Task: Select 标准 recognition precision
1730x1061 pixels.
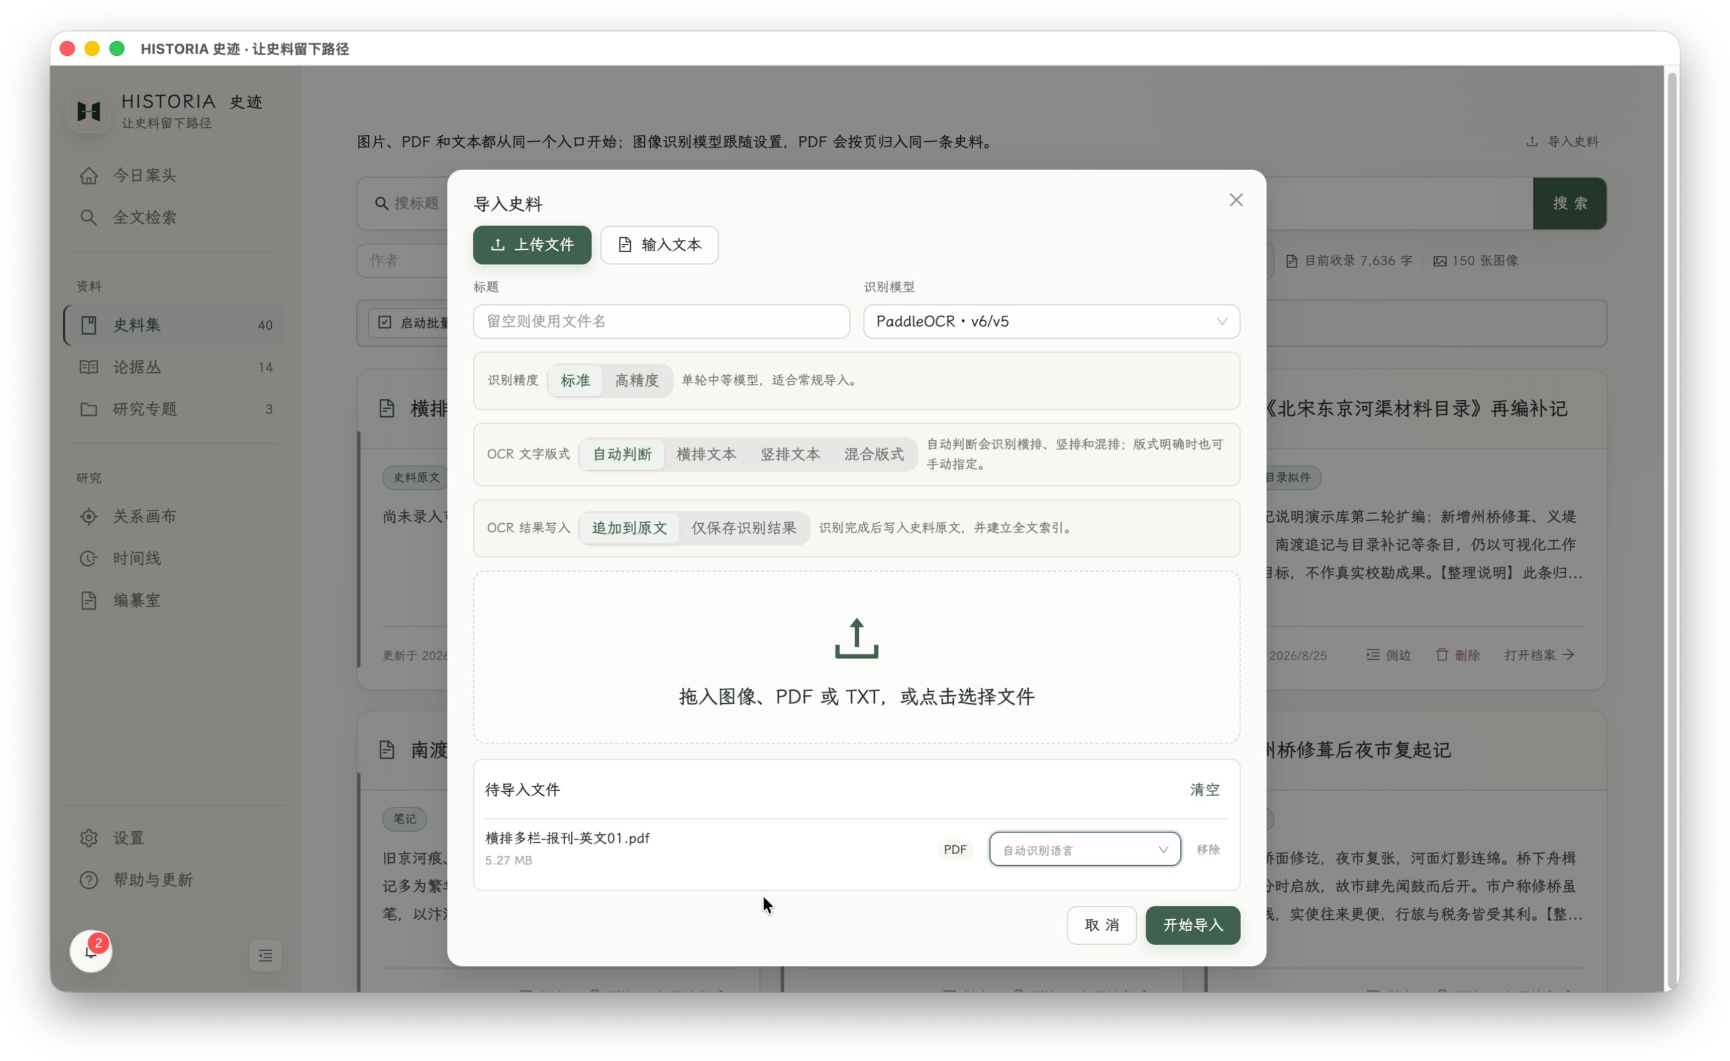Action: (575, 380)
